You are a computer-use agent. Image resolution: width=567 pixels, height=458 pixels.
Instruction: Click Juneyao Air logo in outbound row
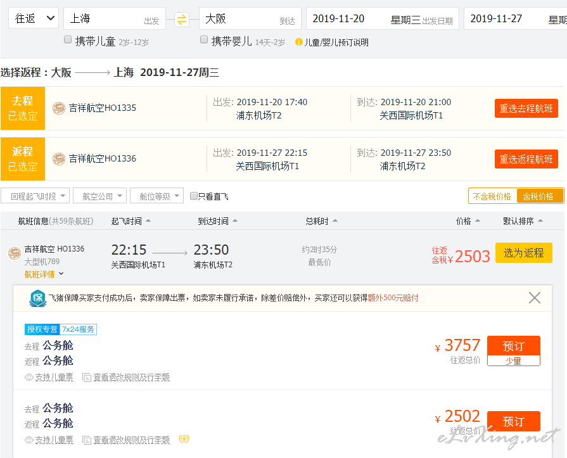tap(58, 108)
